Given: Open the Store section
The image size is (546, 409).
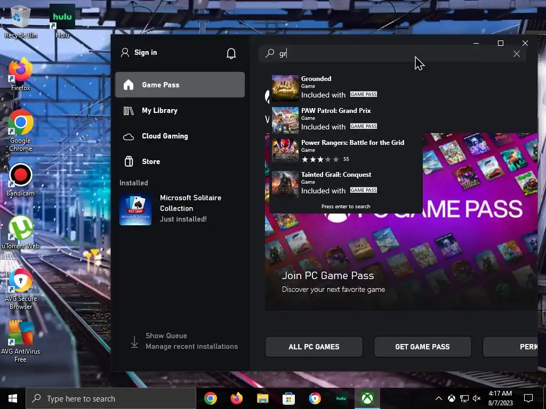Looking at the screenshot, I should [x=180, y=161].
